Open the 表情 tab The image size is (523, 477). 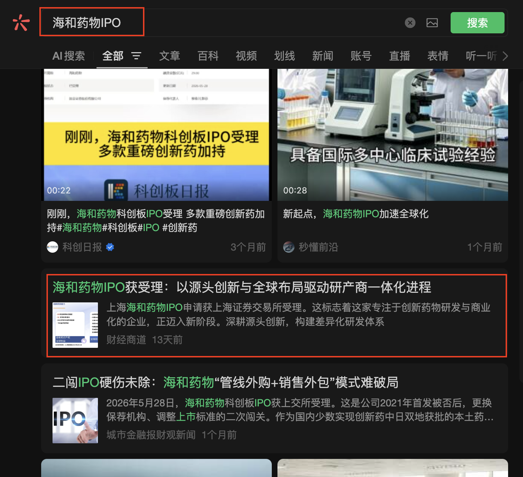tap(438, 56)
